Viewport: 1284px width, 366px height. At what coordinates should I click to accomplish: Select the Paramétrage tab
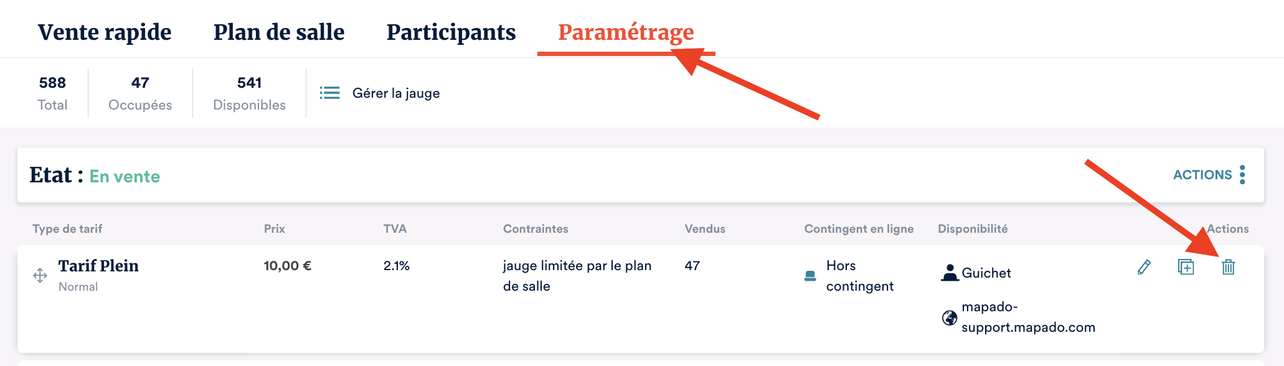pos(626,32)
